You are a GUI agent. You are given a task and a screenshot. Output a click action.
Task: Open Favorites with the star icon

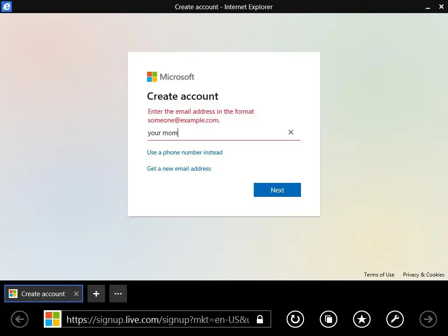click(x=362, y=319)
